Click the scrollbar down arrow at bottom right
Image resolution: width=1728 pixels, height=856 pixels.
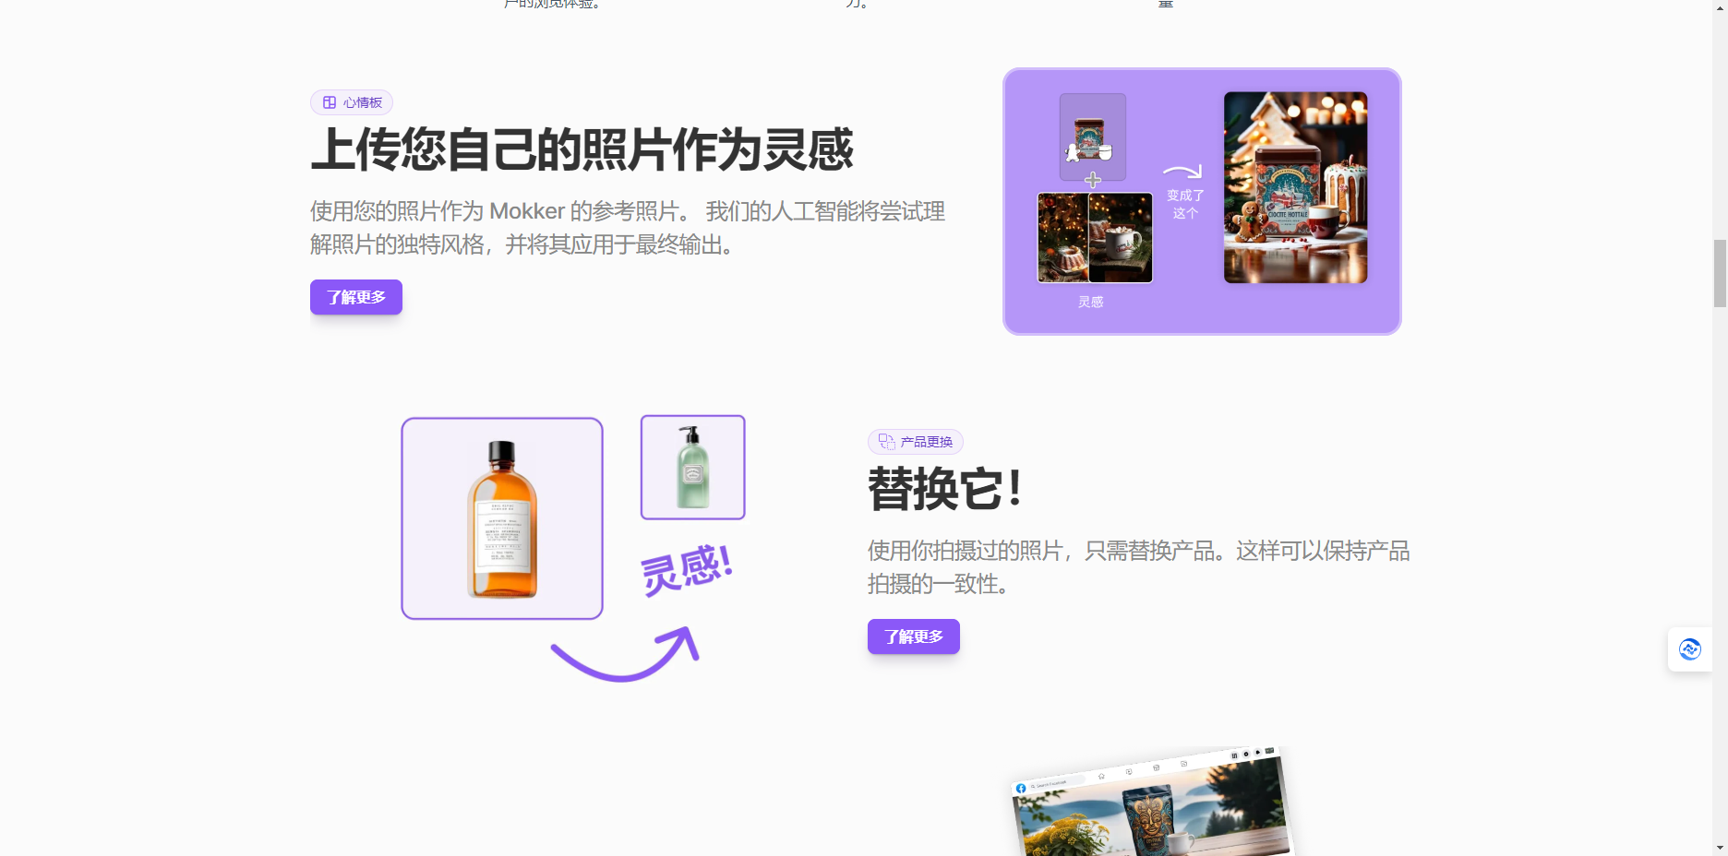1721,847
